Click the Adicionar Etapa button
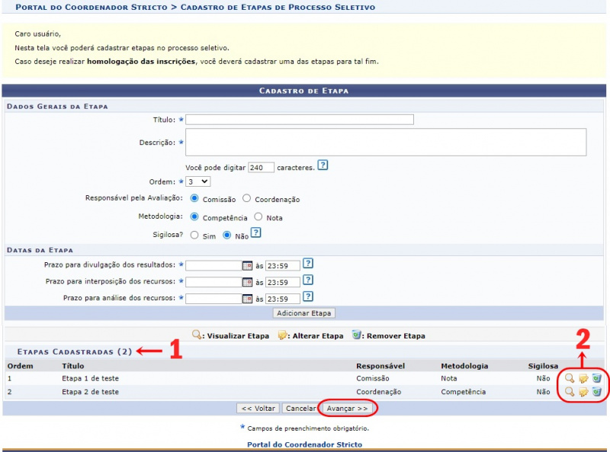The width and height of the screenshot is (610, 452). 303,313
